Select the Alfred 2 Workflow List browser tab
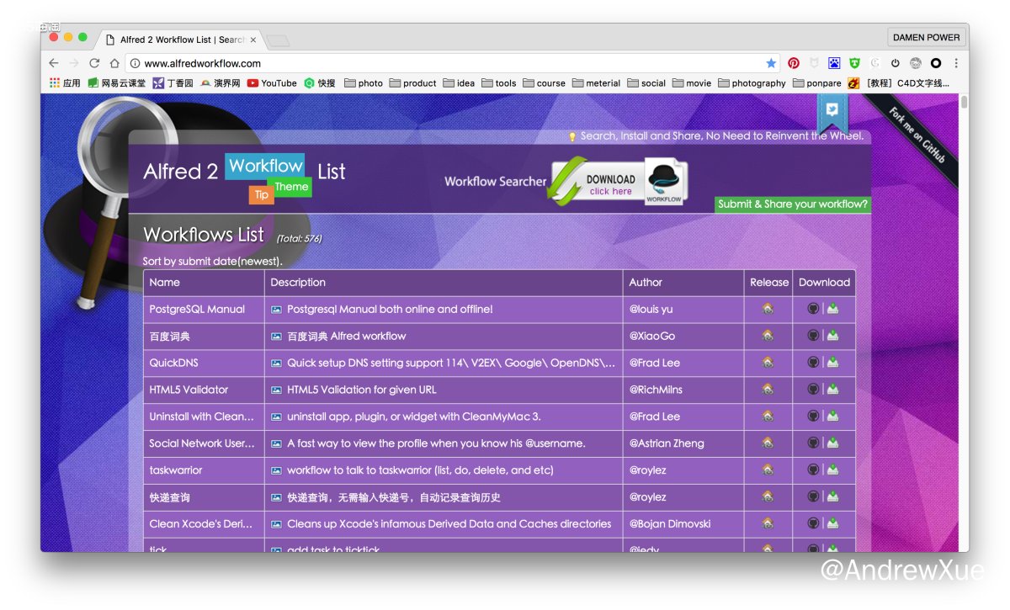 click(x=181, y=40)
